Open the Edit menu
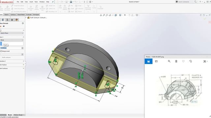Screen dimensions: 211x118 point(22,2)
